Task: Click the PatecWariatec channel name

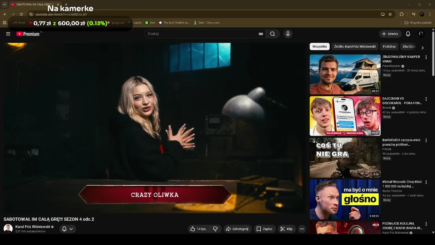Action: (391, 66)
